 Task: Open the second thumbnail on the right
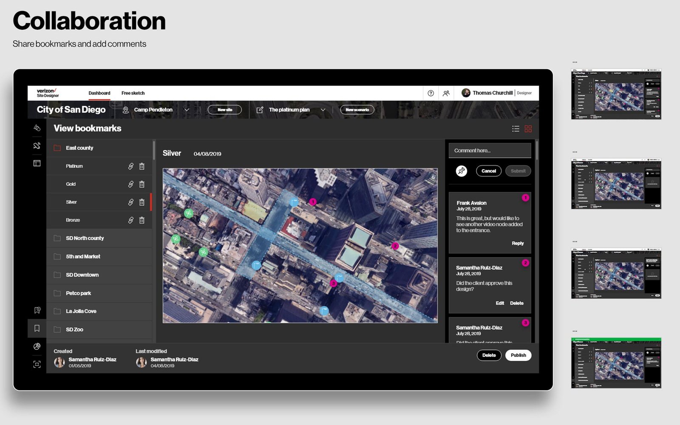point(616,184)
